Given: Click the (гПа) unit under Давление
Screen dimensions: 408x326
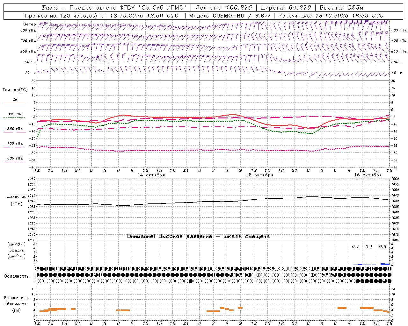Looking at the screenshot, I should pyautogui.click(x=16, y=204).
